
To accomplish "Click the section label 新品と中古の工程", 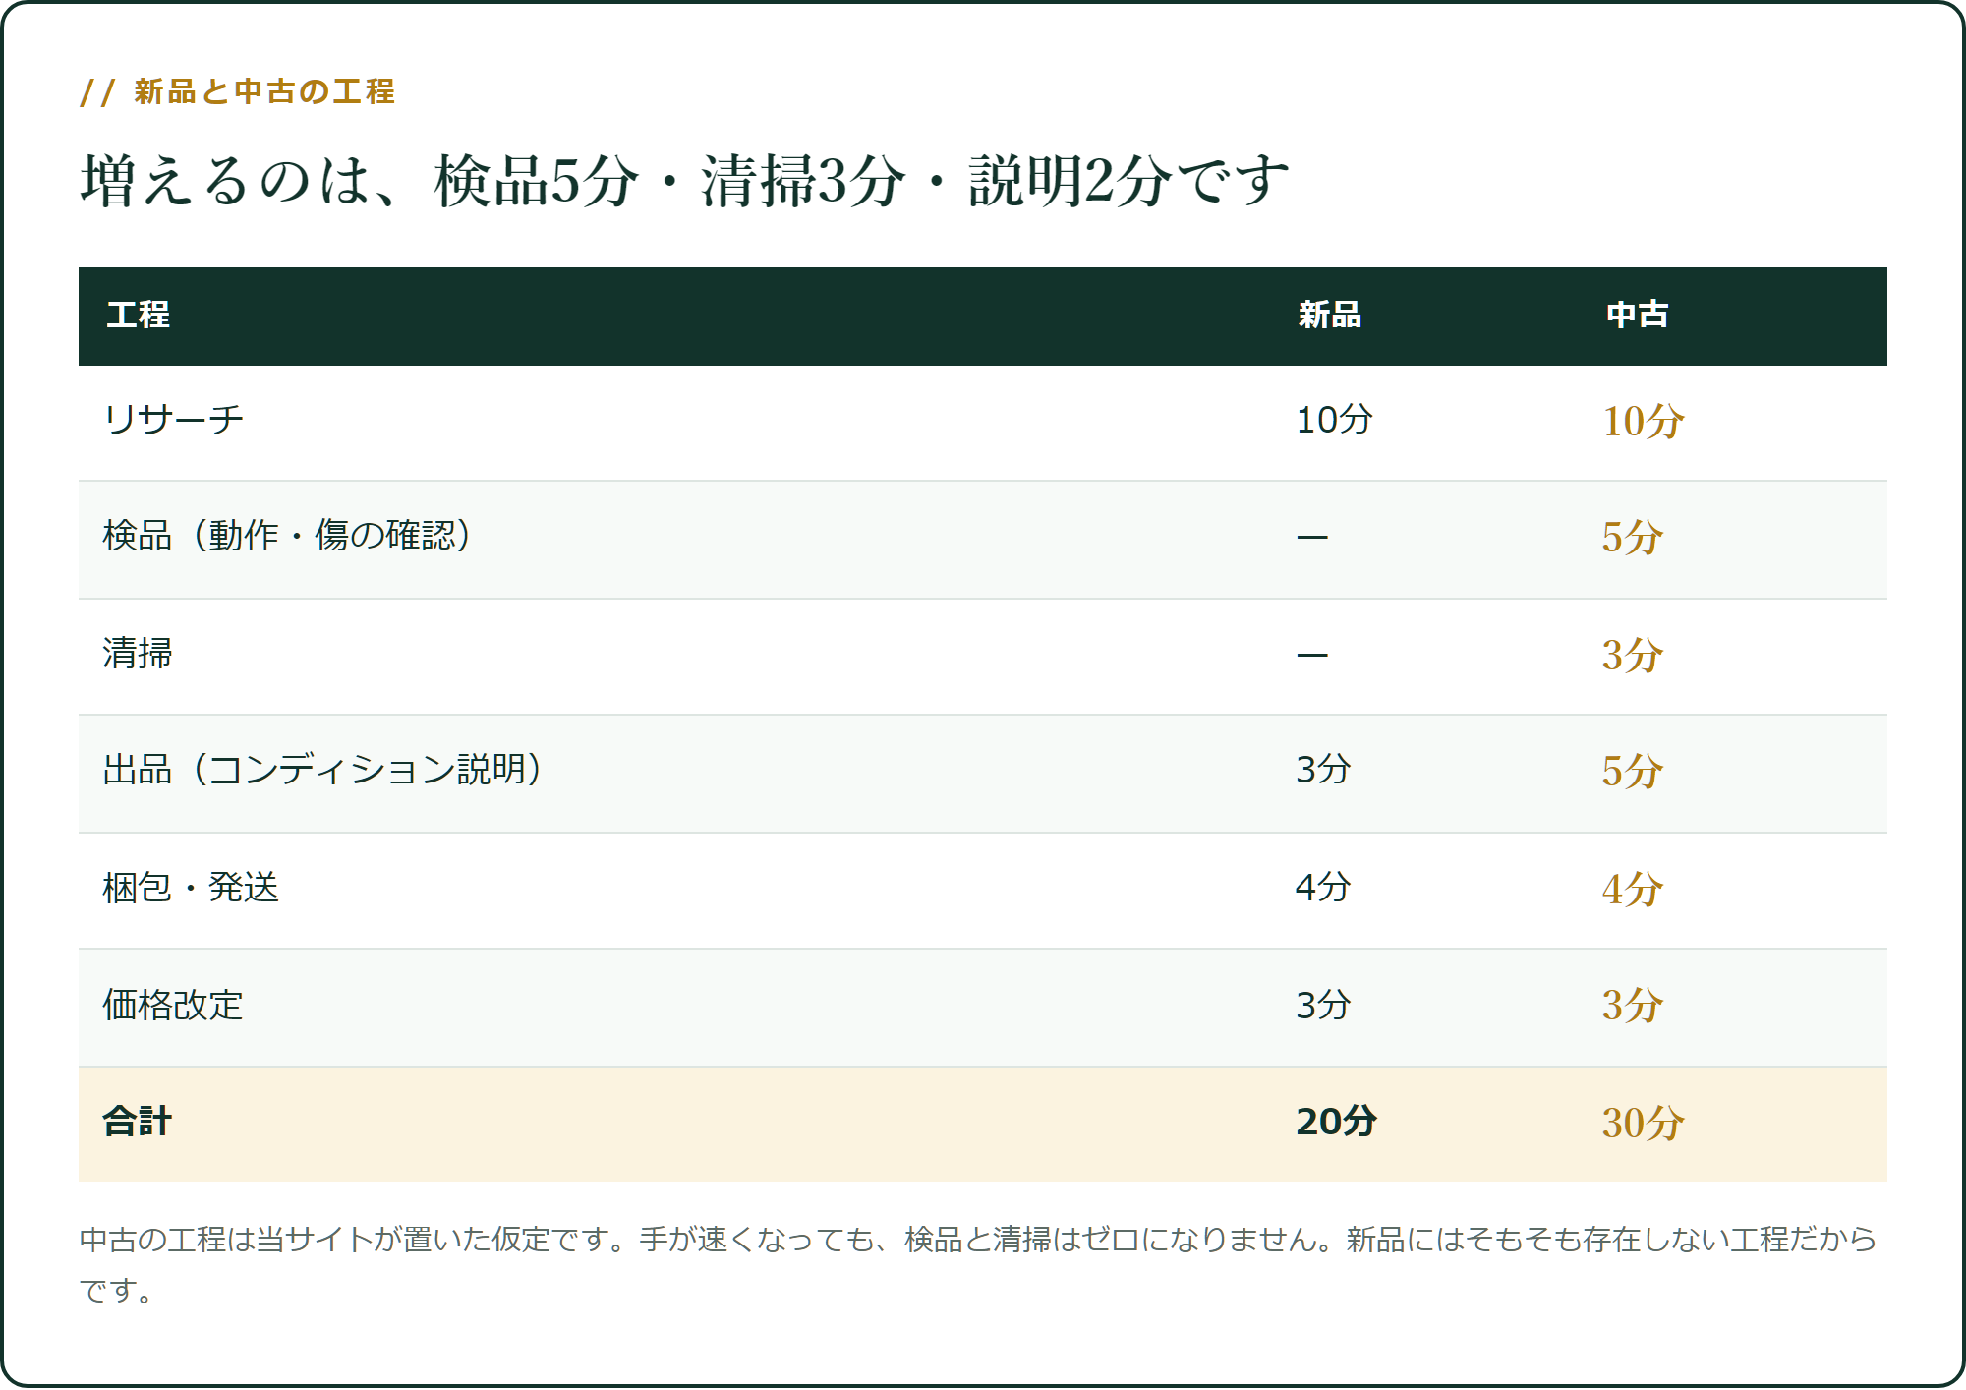I will pos(238,91).
